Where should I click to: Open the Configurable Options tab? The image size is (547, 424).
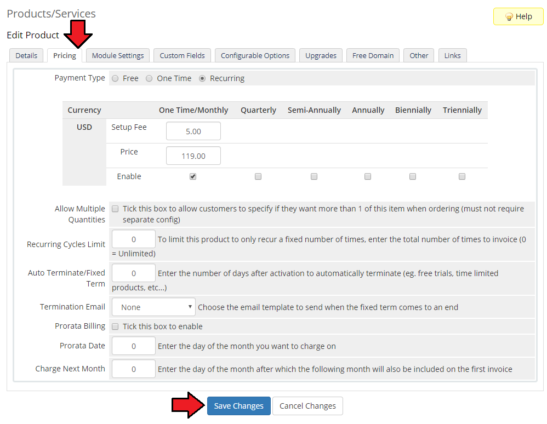click(x=255, y=55)
